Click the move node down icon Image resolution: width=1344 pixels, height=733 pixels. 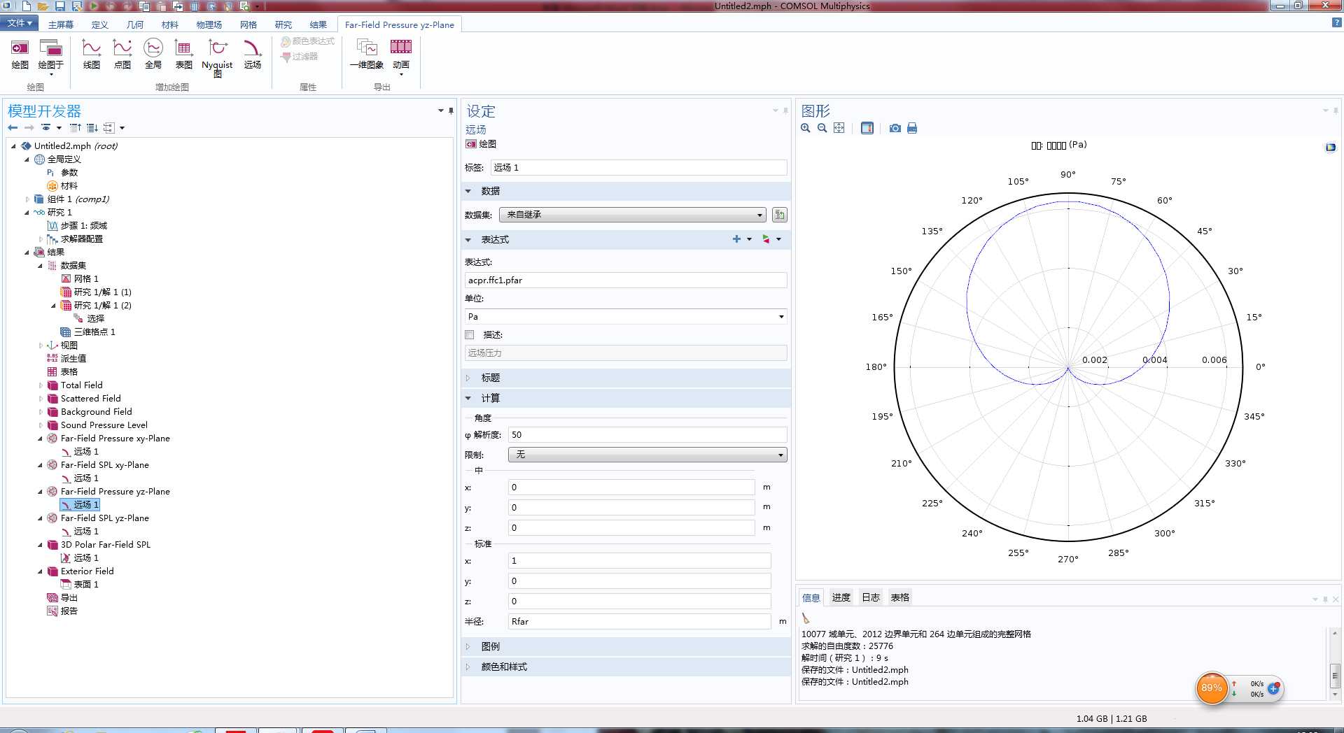coord(92,127)
